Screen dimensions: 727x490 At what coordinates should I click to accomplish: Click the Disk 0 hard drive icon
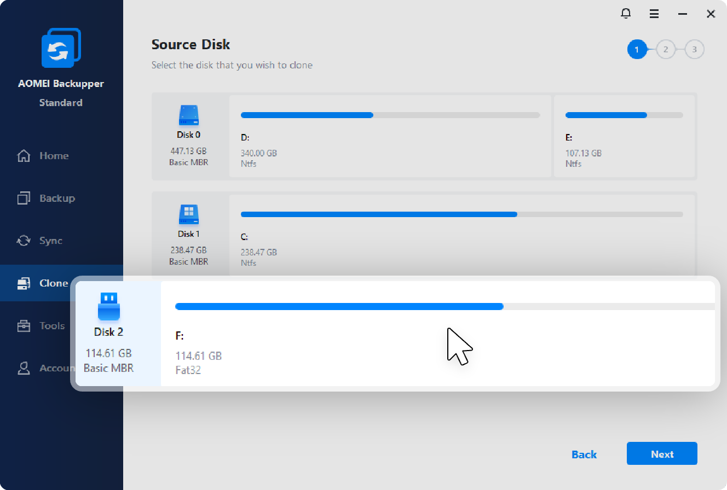coord(189,115)
